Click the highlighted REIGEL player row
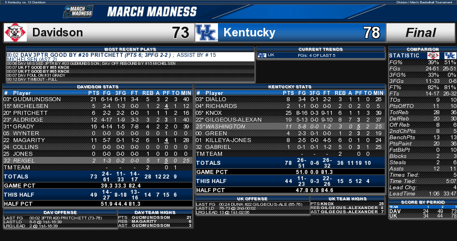The height and width of the screenshot is (241, 457). pyautogui.click(x=98, y=161)
